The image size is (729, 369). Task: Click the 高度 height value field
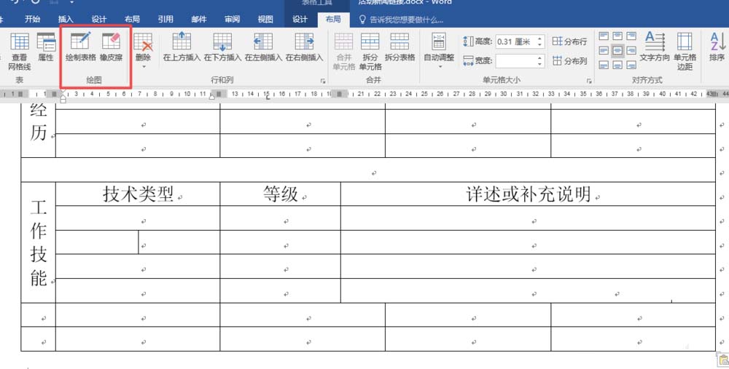(x=515, y=41)
